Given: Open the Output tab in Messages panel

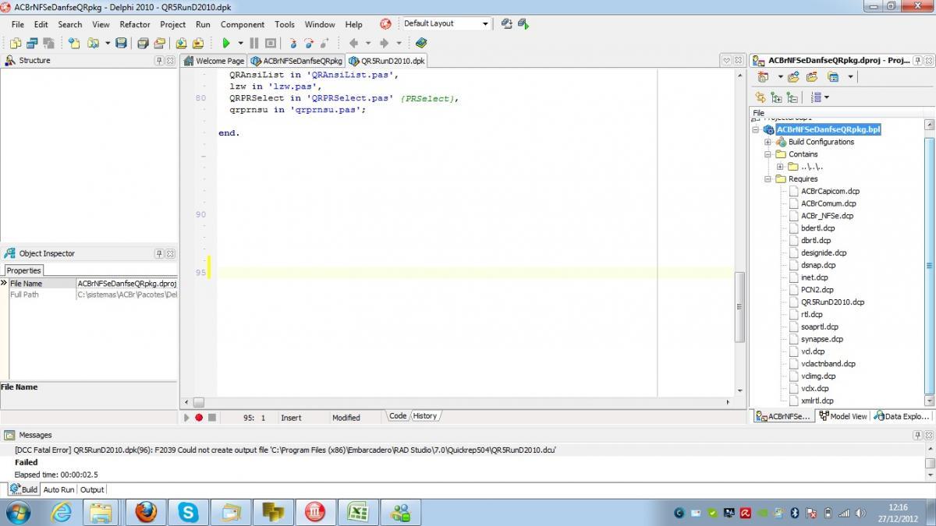Looking at the screenshot, I should [x=92, y=489].
